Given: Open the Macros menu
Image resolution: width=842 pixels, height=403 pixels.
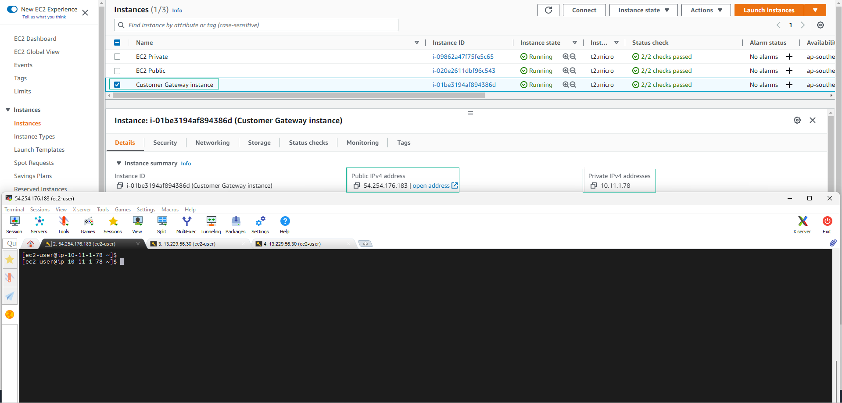Looking at the screenshot, I should click(x=170, y=210).
